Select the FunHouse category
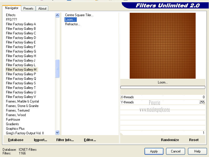This screenshot has height=157, width=209. click(13, 120)
